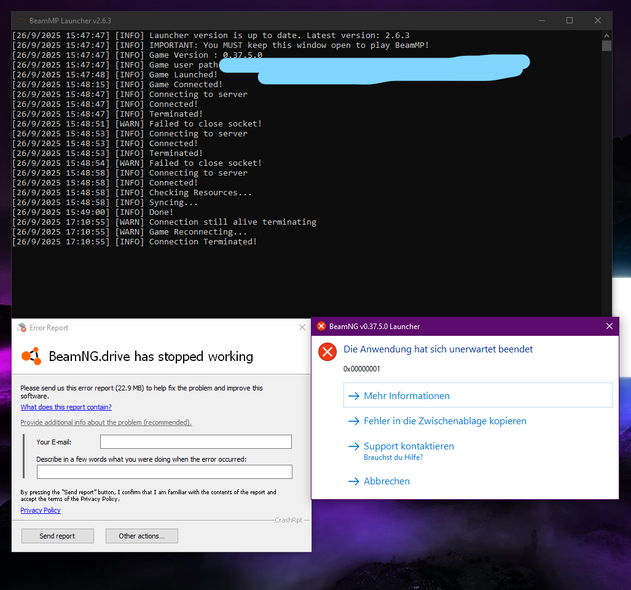The height and width of the screenshot is (590, 631).
Task: Click 'Game Version : 0.37.5.0' log line
Action: (x=137, y=55)
